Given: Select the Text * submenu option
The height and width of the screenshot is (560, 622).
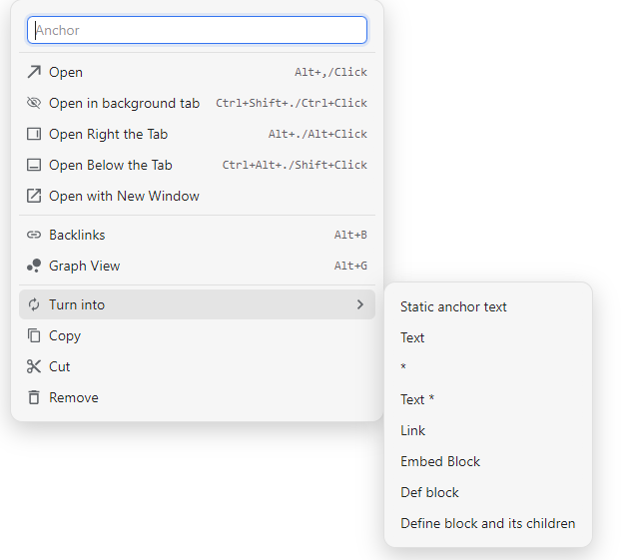Looking at the screenshot, I should point(417,399).
